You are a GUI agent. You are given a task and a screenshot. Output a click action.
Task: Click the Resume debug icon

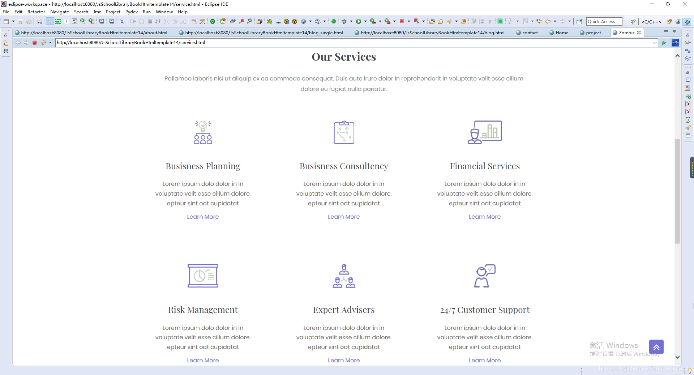133,21
